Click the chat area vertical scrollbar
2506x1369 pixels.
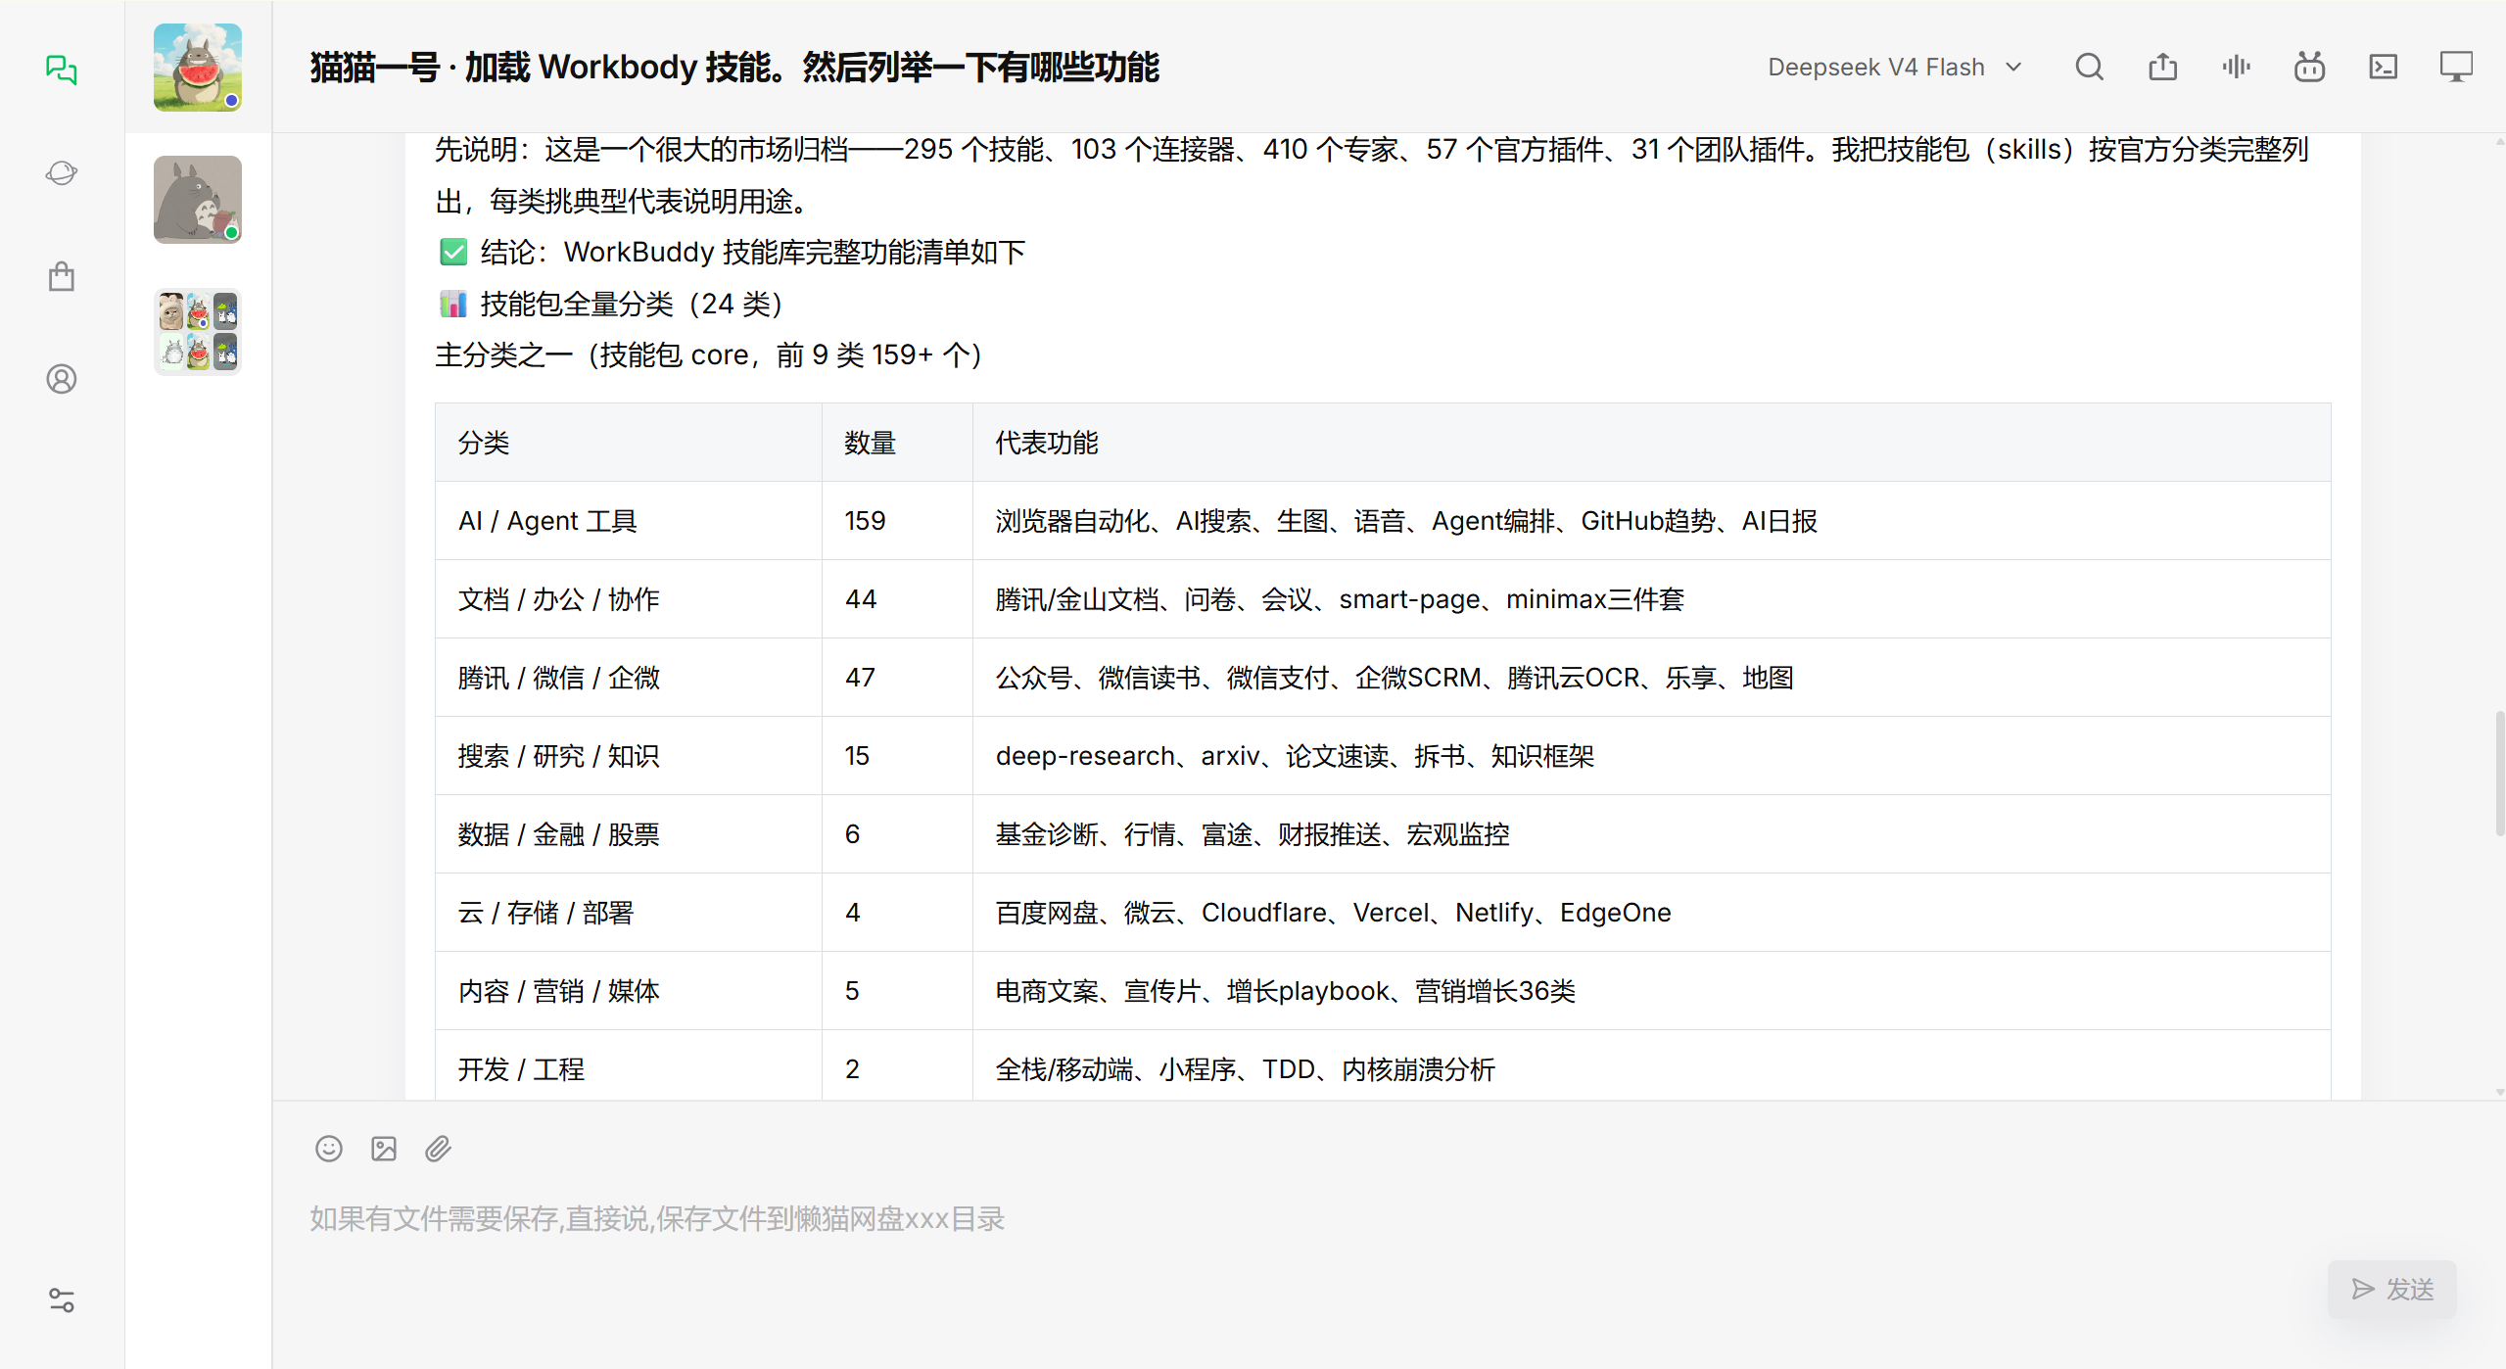pyautogui.click(x=2499, y=774)
